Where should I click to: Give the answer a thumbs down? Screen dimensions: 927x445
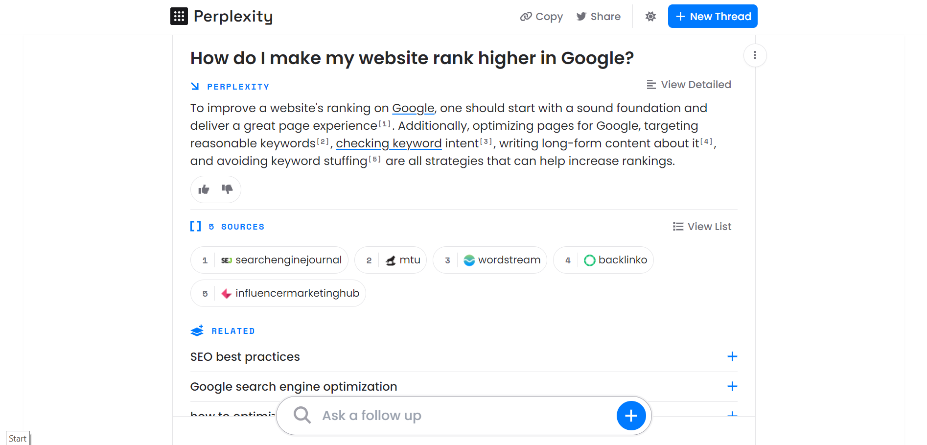(228, 189)
